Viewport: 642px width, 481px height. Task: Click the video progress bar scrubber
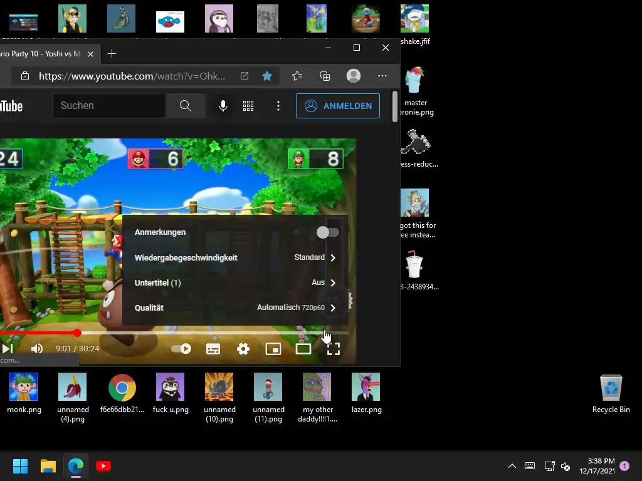[x=77, y=333]
